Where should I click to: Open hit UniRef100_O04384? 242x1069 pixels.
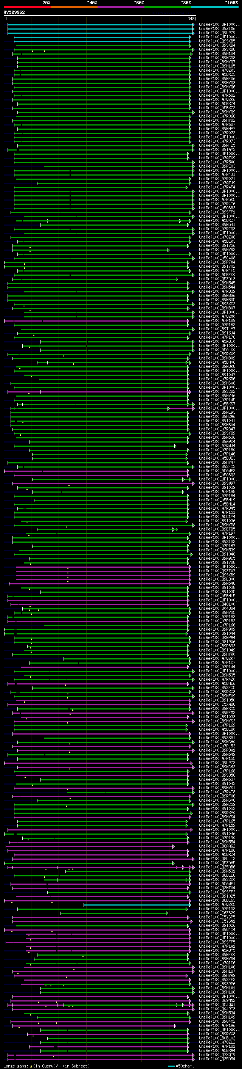tap(217, 609)
